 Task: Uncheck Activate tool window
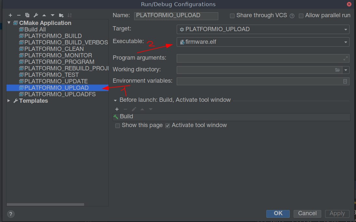(168, 126)
